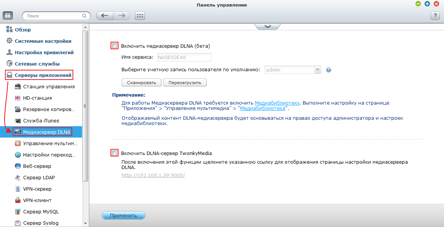Viewport: 444px width, 227px height.
Task: Open the quoted Медиабиблиотека link
Action: (262, 108)
